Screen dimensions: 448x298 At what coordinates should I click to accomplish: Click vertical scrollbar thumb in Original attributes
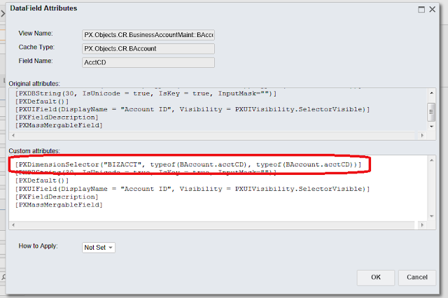point(431,112)
